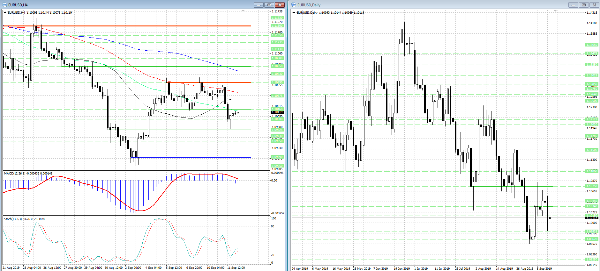Restore the EURUSD,H4 chart window size
This screenshot has width=600, height=271.
[x=269, y=5]
